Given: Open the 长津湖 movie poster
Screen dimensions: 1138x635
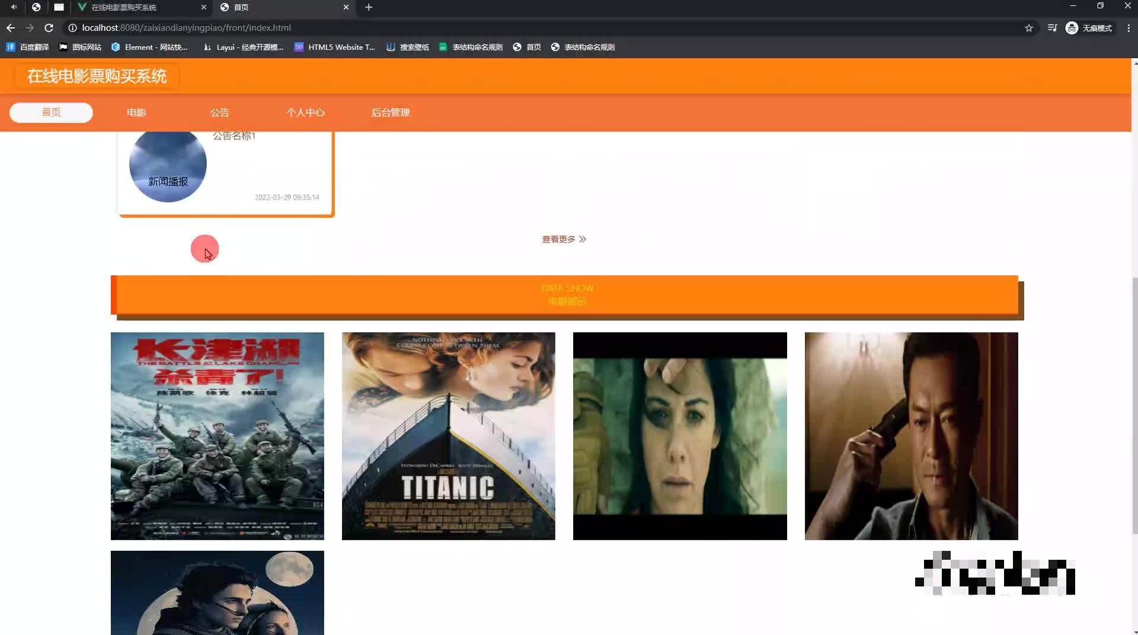Looking at the screenshot, I should pos(218,436).
